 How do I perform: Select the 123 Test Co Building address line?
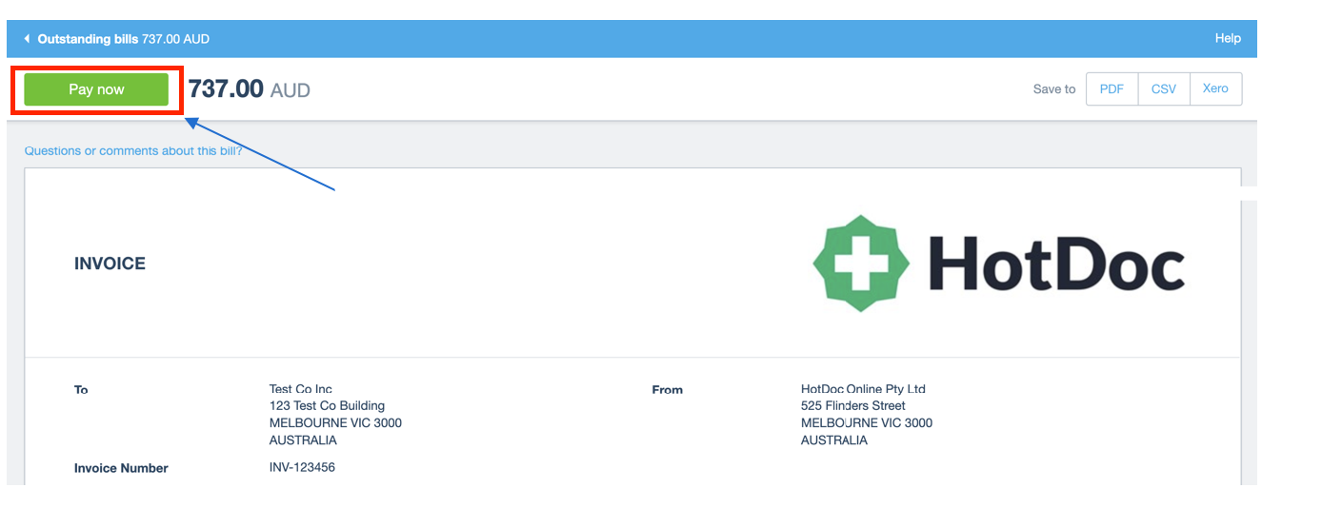327,406
